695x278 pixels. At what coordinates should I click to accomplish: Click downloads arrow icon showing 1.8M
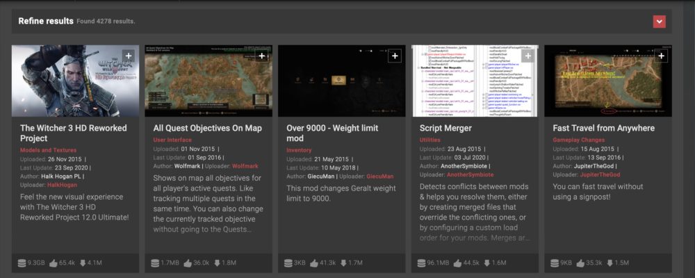pyautogui.click(x=217, y=263)
